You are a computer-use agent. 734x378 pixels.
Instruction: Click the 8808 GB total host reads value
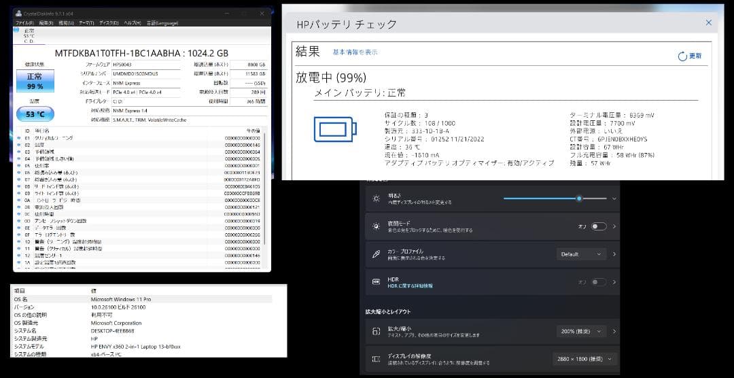pos(249,65)
